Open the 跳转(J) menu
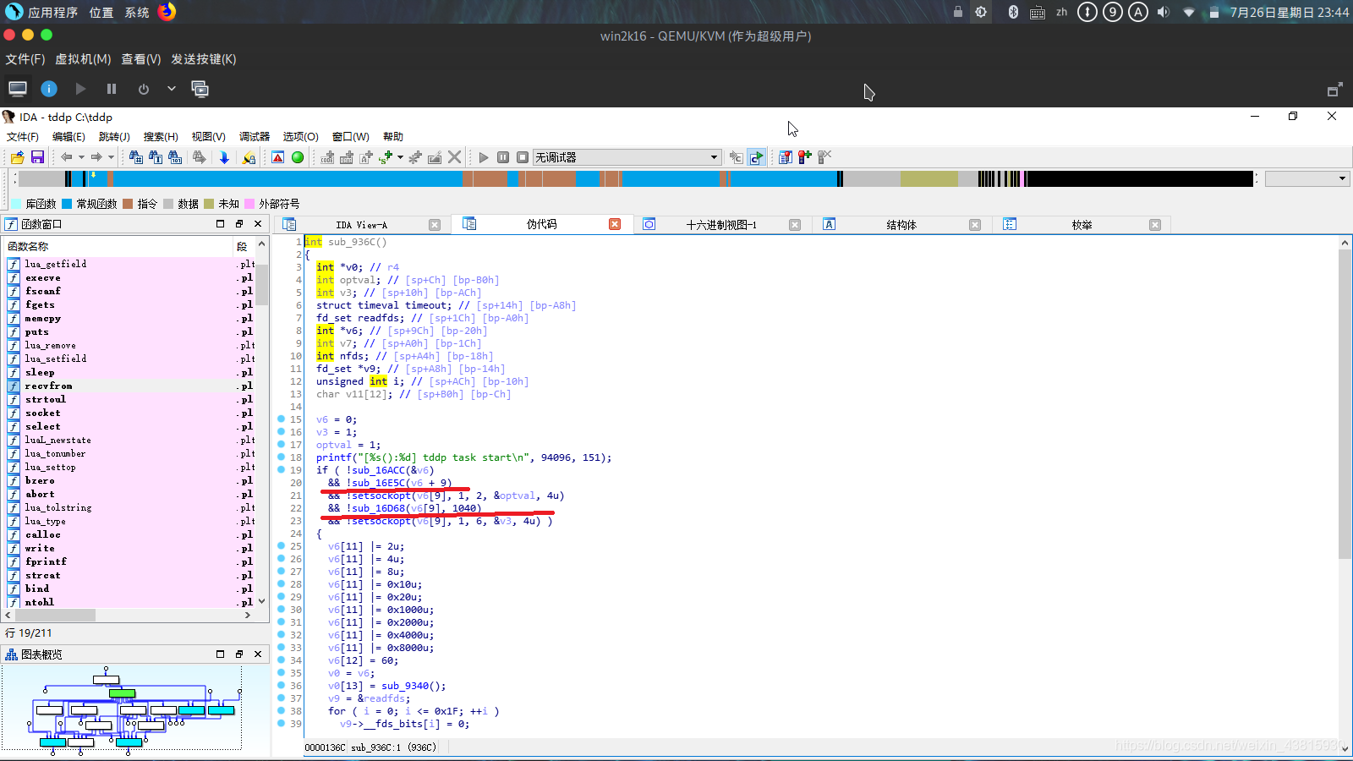 pos(114,136)
